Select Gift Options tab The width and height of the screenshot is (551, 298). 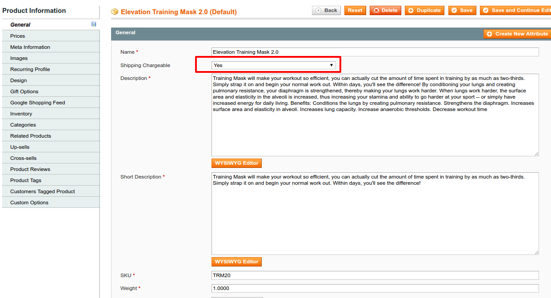[51, 91]
